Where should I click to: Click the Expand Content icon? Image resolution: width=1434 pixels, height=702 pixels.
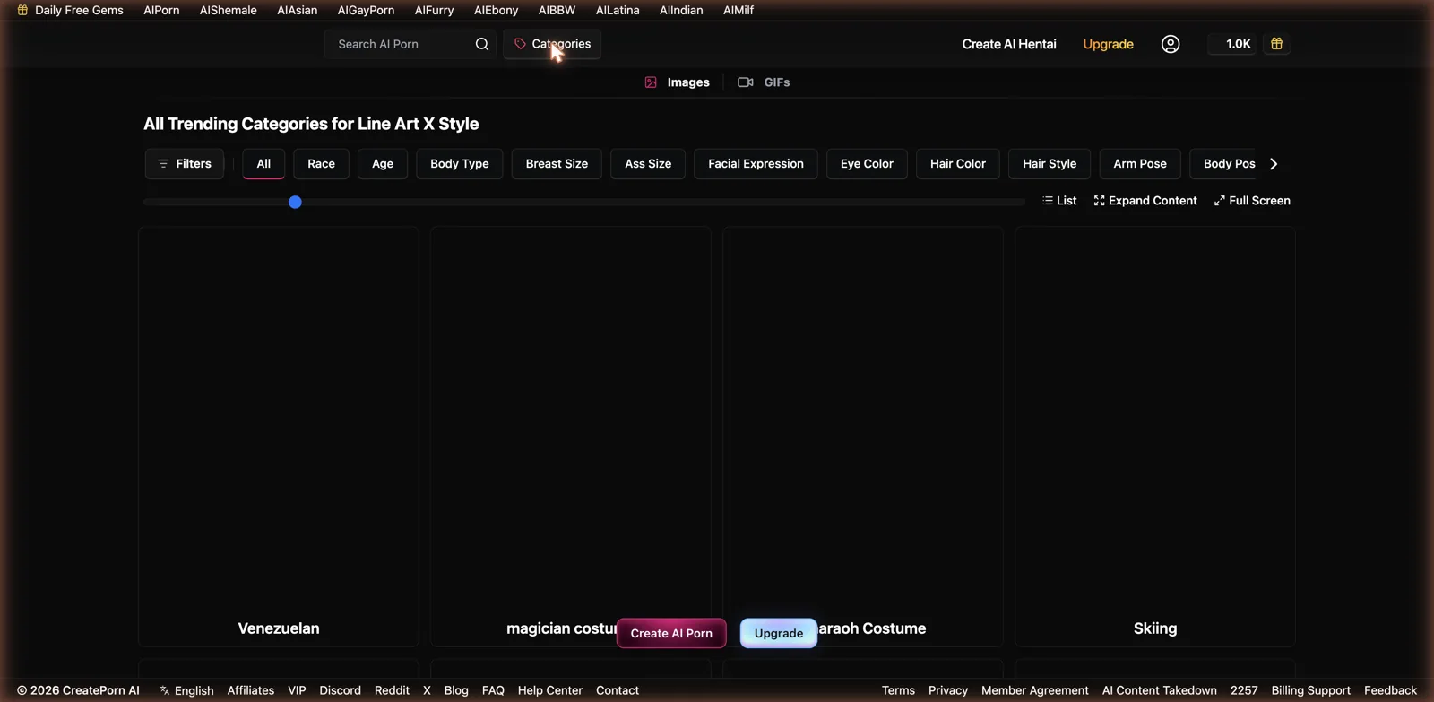1099,201
